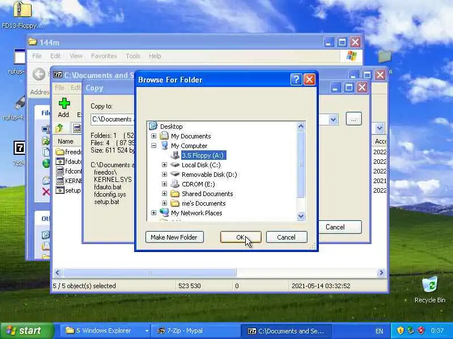
Task: Click EN language indicator in taskbar
Action: click(x=379, y=331)
